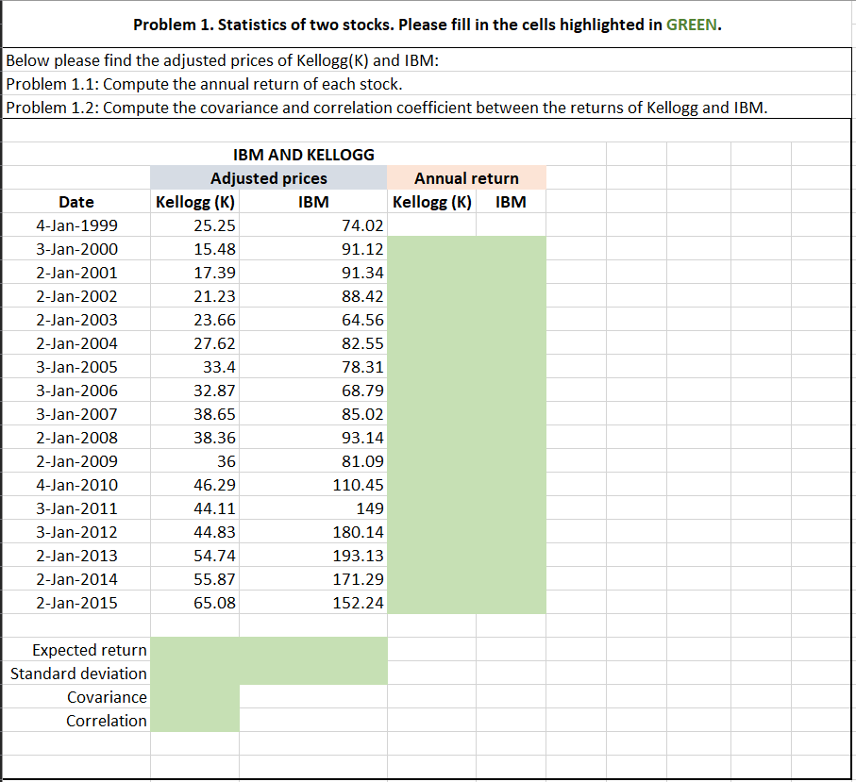856x782 pixels.
Task: Select IBM price 93.14
Action: tap(313, 437)
